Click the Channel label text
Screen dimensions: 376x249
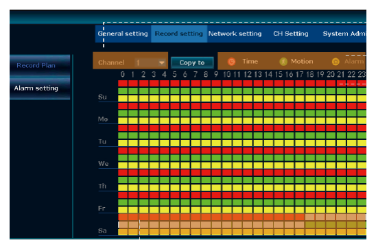pos(111,62)
